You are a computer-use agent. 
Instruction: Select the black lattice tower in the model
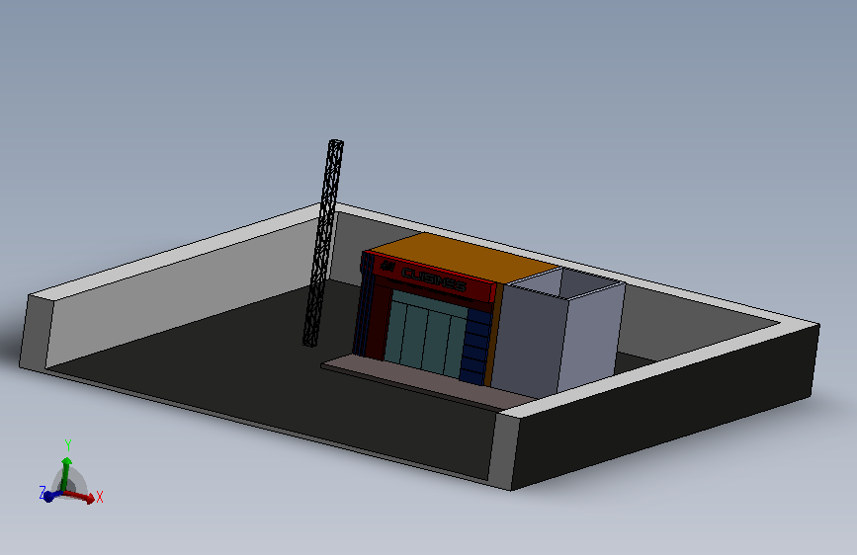tap(323, 243)
